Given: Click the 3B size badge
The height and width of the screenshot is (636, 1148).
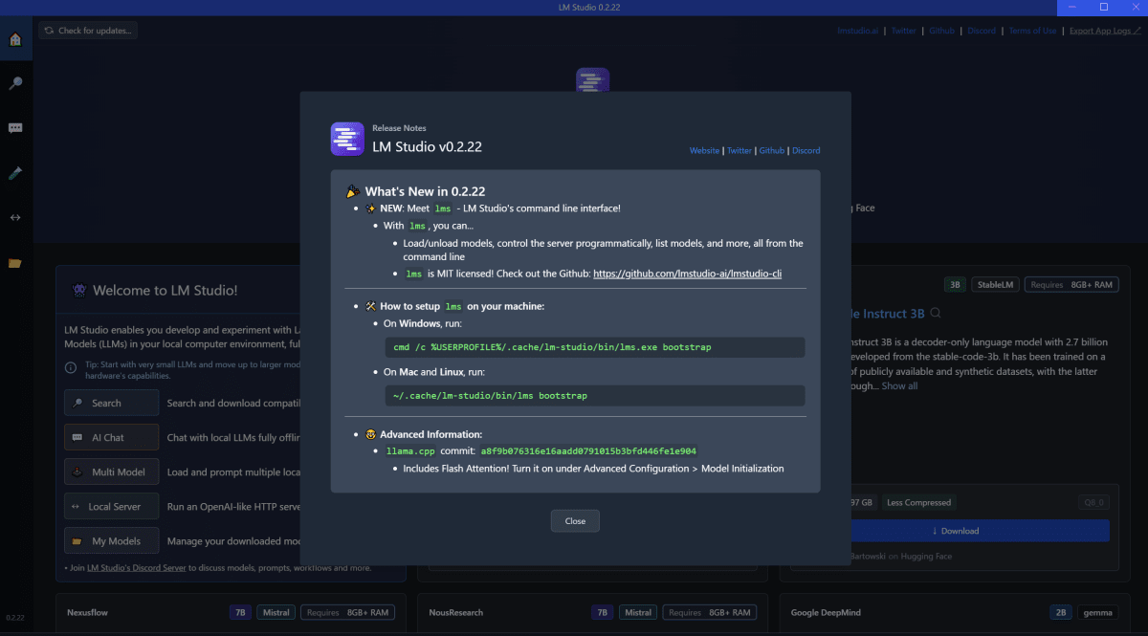Looking at the screenshot, I should 955,285.
